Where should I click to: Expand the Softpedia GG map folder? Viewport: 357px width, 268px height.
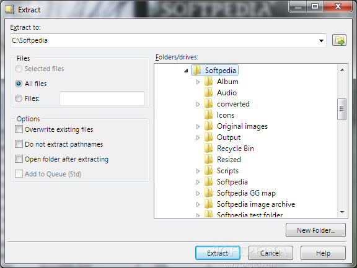(198, 193)
